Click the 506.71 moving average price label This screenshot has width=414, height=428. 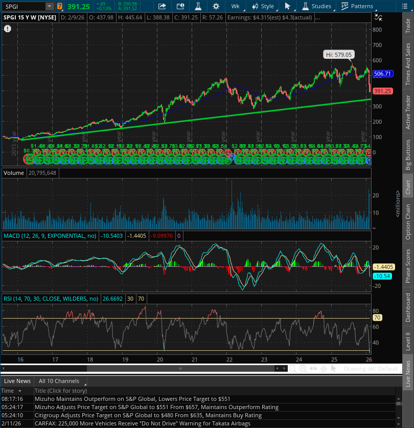[382, 74]
